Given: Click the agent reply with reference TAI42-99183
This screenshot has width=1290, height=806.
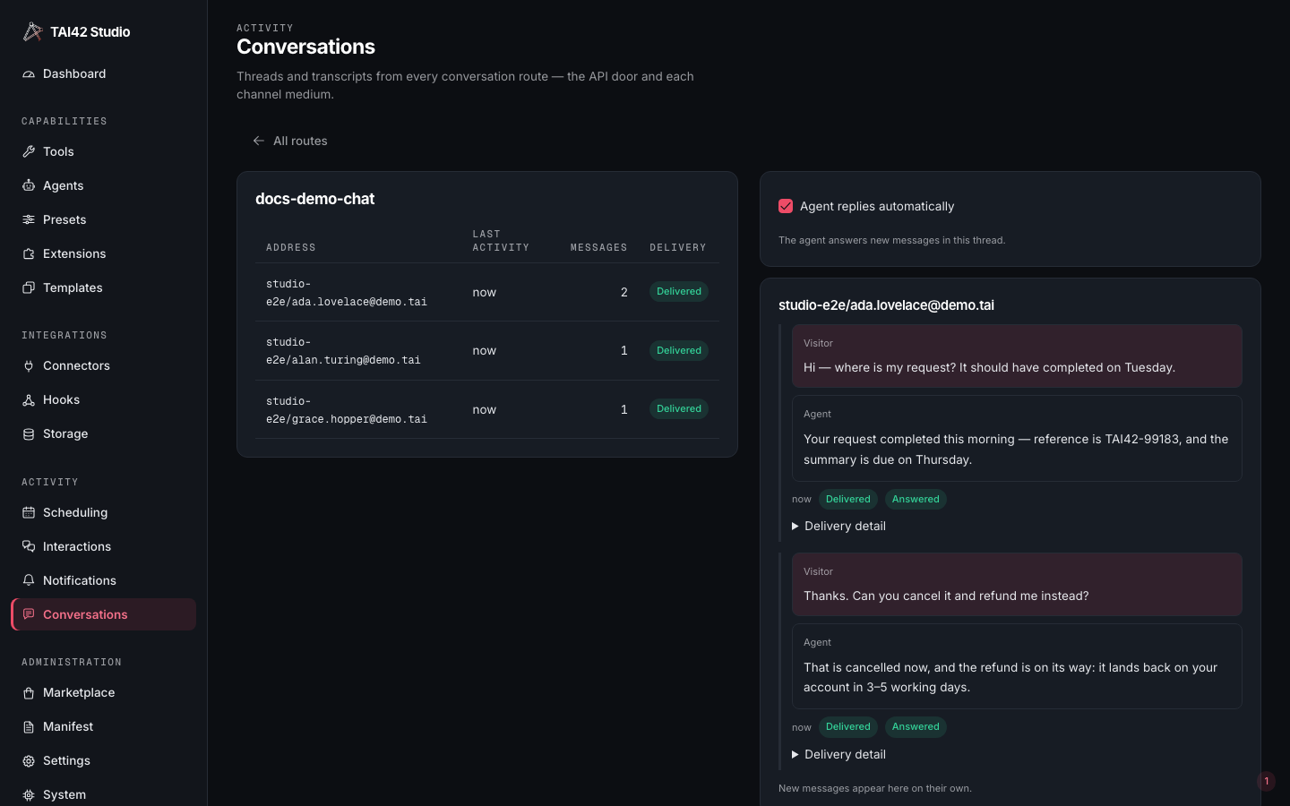Looking at the screenshot, I should tap(1017, 439).
